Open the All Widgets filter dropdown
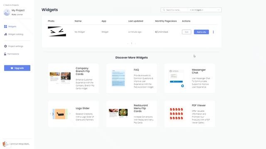Viewport: 266px width, 149px height. click(205, 10)
